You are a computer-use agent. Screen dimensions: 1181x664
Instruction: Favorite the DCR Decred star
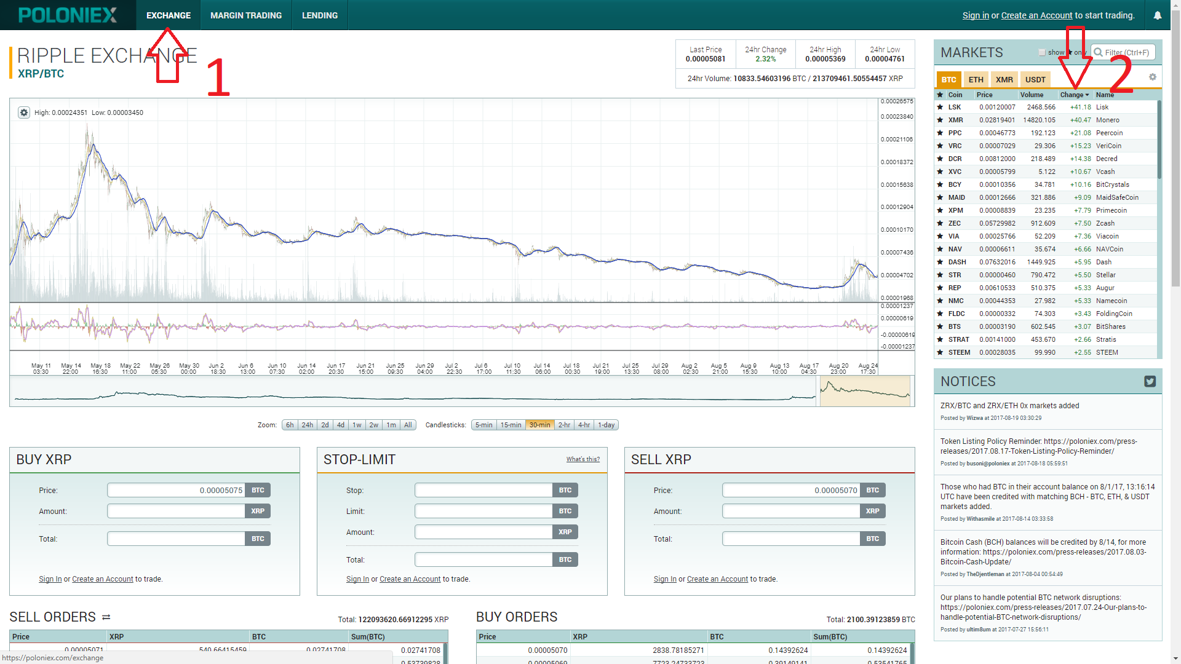tap(940, 159)
